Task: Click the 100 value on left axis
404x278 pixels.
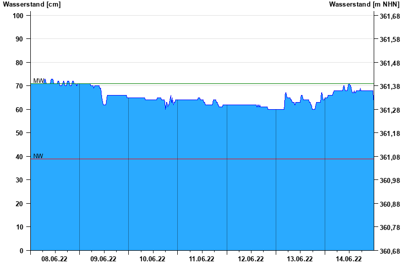Action: tap(18, 16)
